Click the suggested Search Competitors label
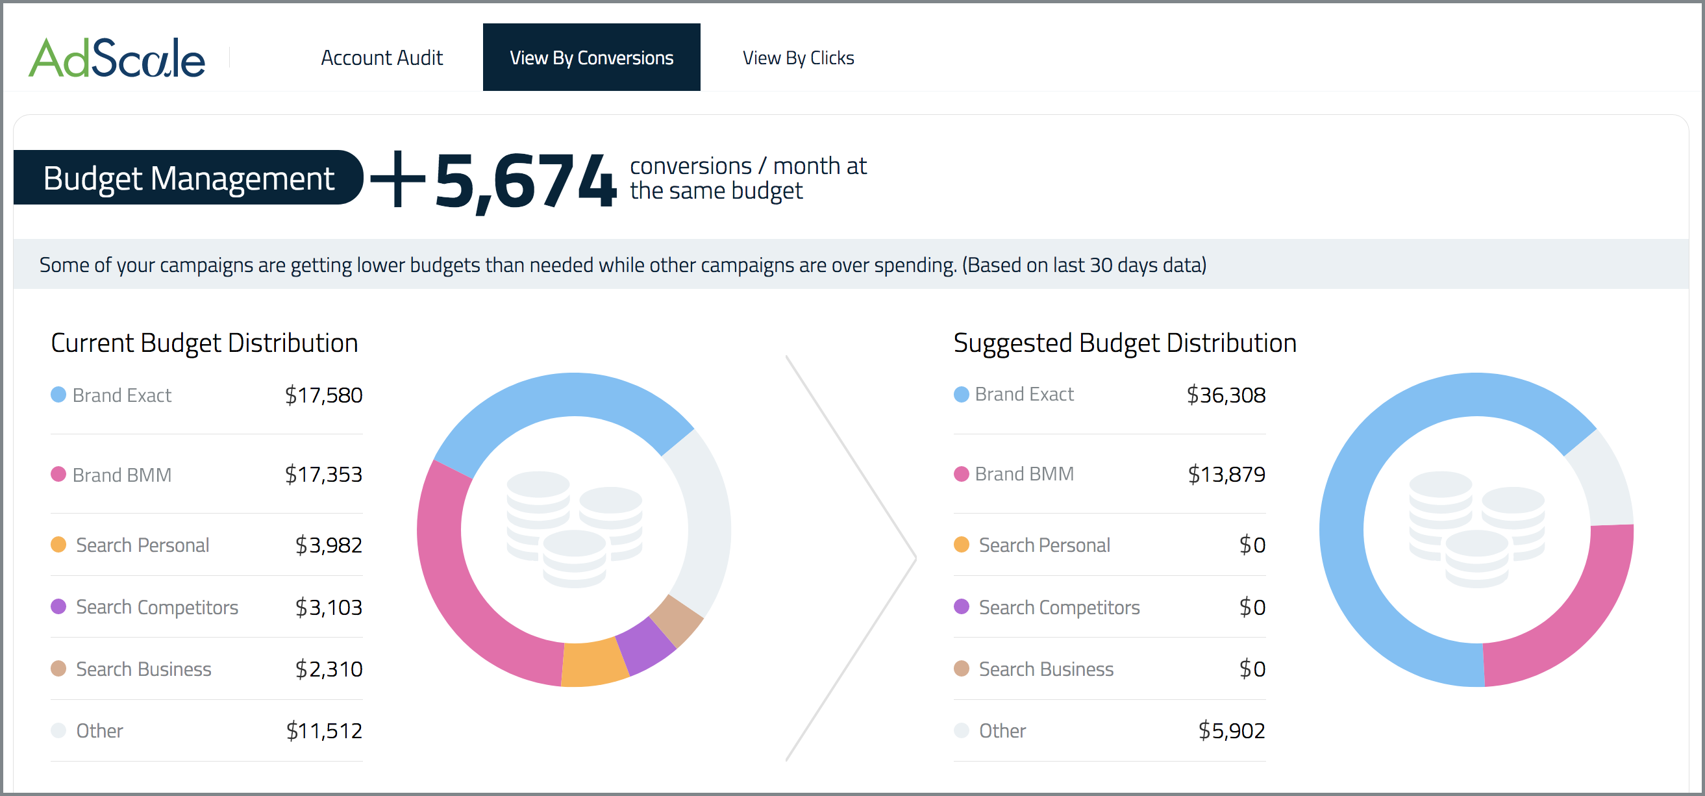The height and width of the screenshot is (796, 1705). pos(1059,607)
